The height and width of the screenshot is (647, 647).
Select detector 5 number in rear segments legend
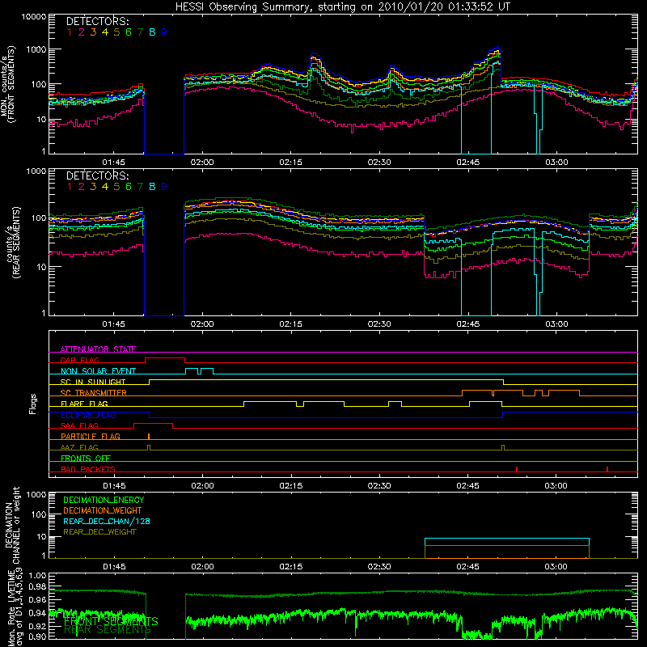116,187
